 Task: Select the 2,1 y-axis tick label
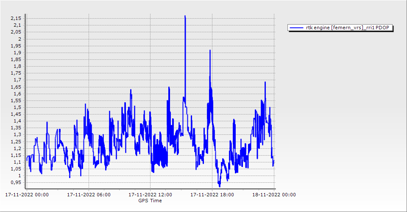click(x=17, y=25)
